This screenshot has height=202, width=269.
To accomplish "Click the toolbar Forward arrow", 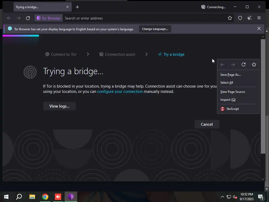I will pos(18,18).
